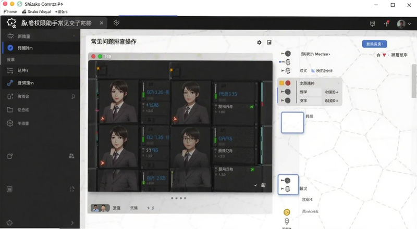Screen dimensions: 417x229
Task: Click the yellow clock icon
Action: (x=287, y=212)
